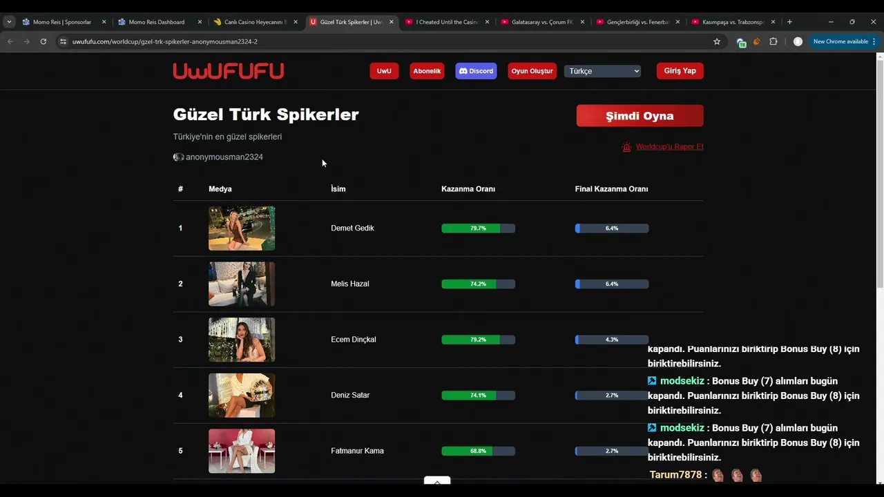Viewport: 884px width, 497px height.
Task: Close the Gençlerbirliği vs. Fenerbahçe tab
Action: tap(678, 22)
